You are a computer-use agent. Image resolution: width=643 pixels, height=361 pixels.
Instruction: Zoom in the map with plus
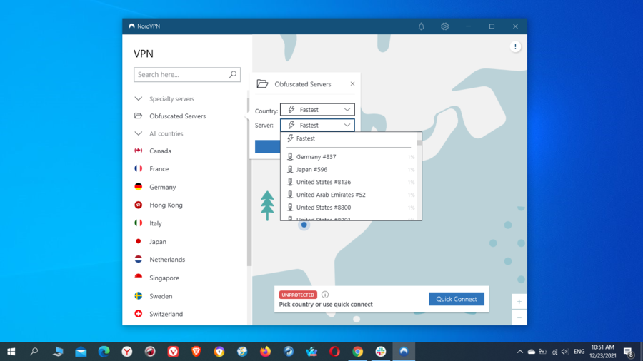[x=519, y=301]
